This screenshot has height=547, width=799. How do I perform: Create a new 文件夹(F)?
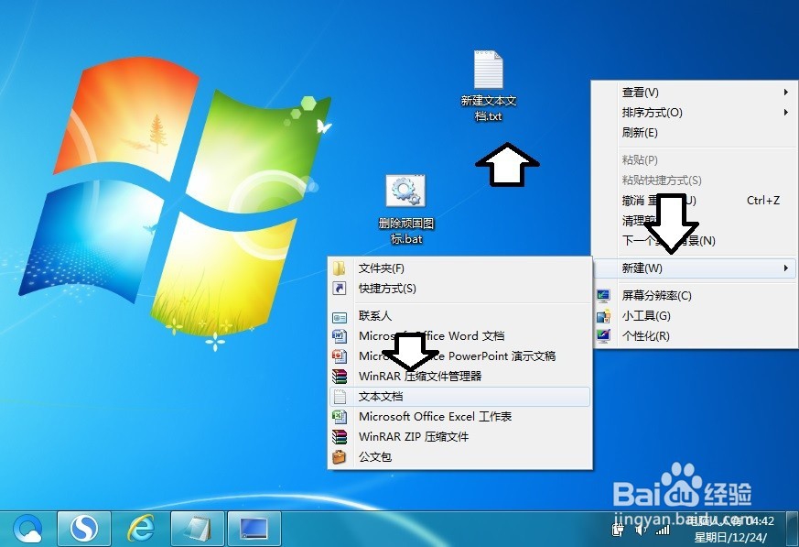coord(460,268)
